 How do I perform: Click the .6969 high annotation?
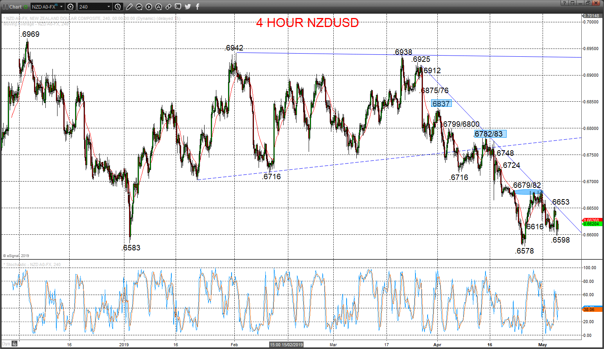[x=30, y=34]
